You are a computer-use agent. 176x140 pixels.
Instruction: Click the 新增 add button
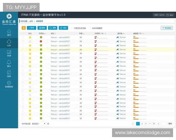click(x=32, y=28)
